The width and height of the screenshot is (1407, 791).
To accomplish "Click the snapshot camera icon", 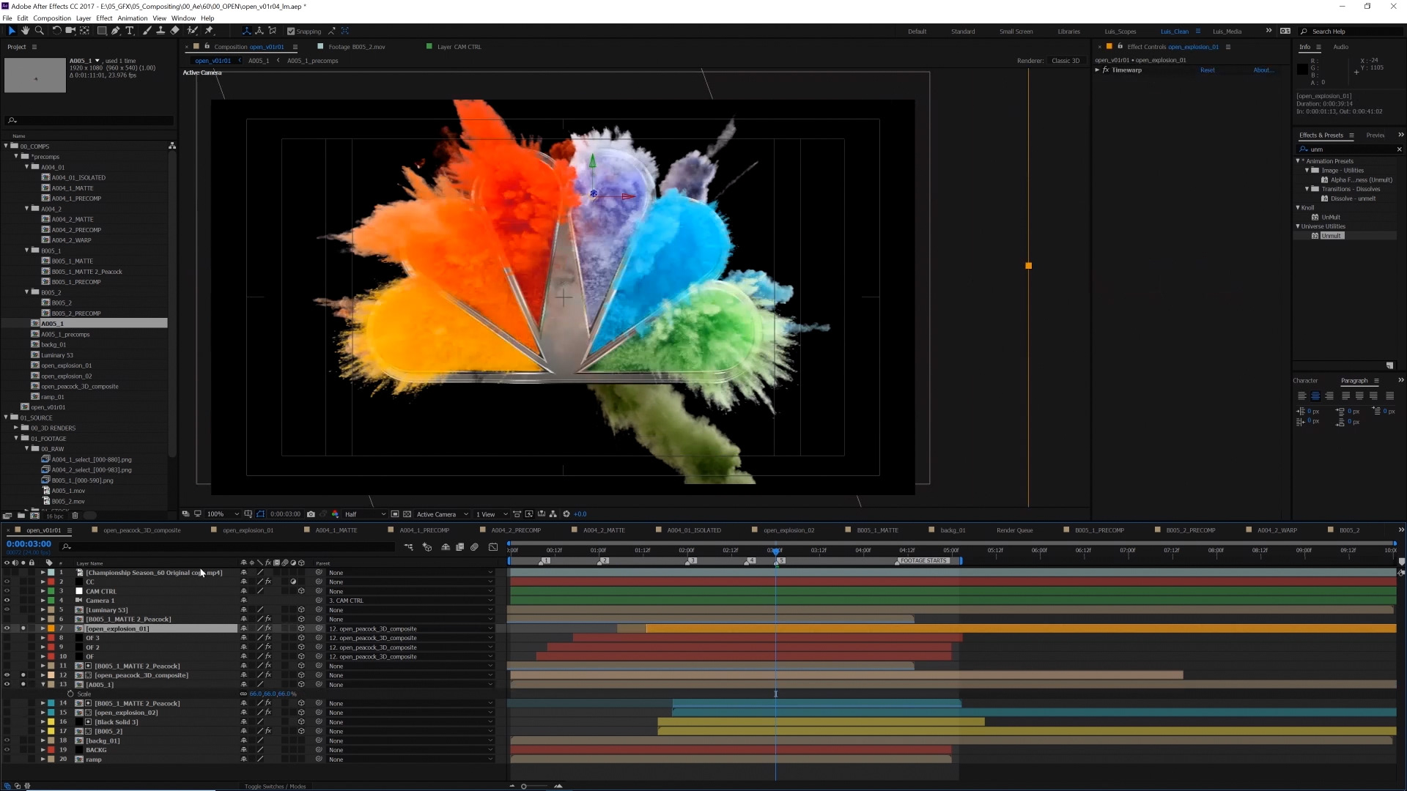I will pyautogui.click(x=311, y=514).
